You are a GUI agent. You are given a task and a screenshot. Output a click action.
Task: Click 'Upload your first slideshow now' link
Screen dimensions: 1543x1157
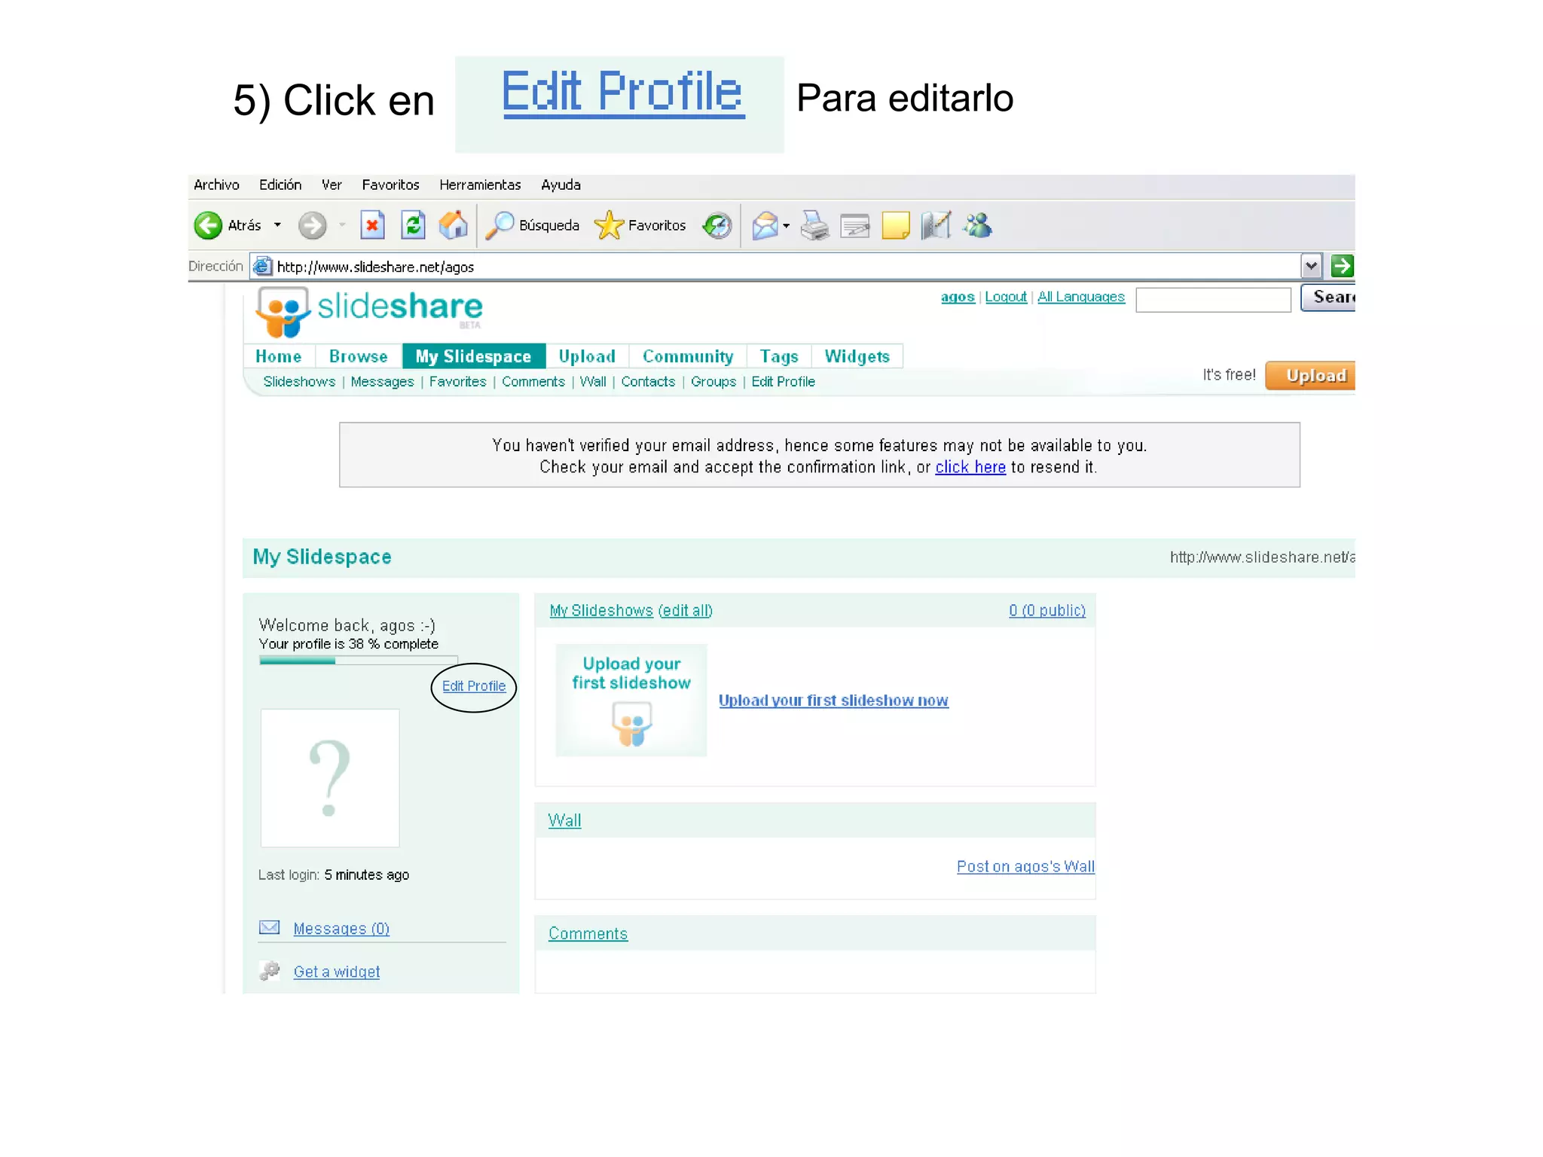click(x=833, y=701)
